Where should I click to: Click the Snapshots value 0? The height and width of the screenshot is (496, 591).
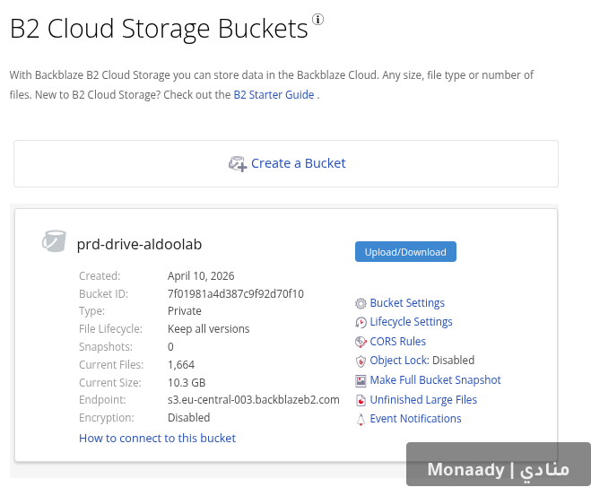coord(170,347)
